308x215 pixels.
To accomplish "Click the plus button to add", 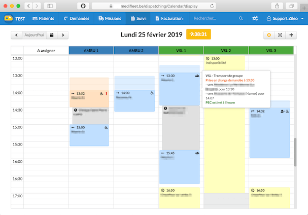I will tap(291, 35).
